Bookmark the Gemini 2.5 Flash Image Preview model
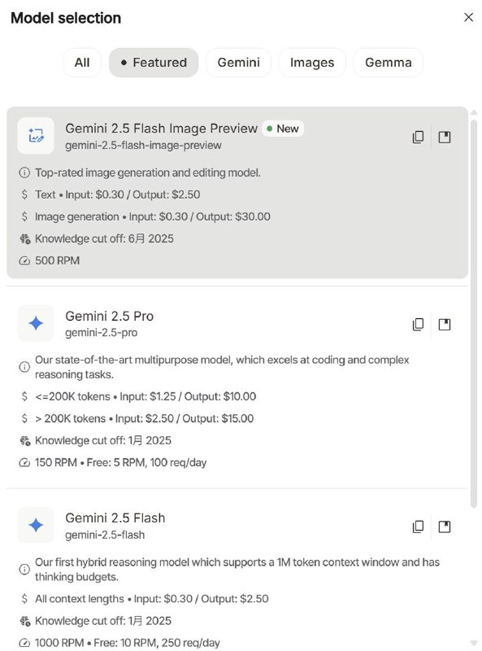This screenshot has height=651, width=482. point(445,137)
